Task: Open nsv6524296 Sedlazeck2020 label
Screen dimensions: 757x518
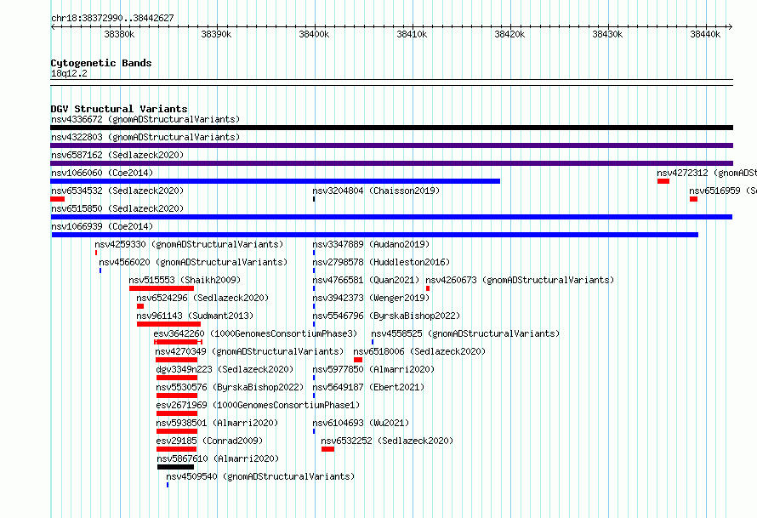Action: [202, 298]
